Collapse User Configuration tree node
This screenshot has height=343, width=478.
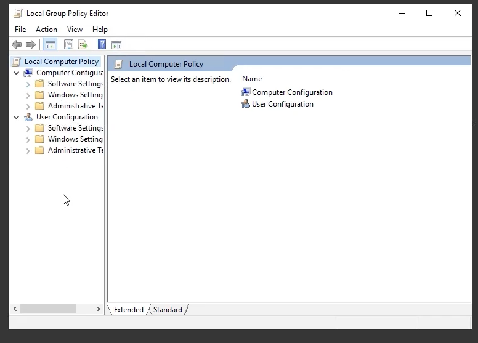click(x=17, y=117)
